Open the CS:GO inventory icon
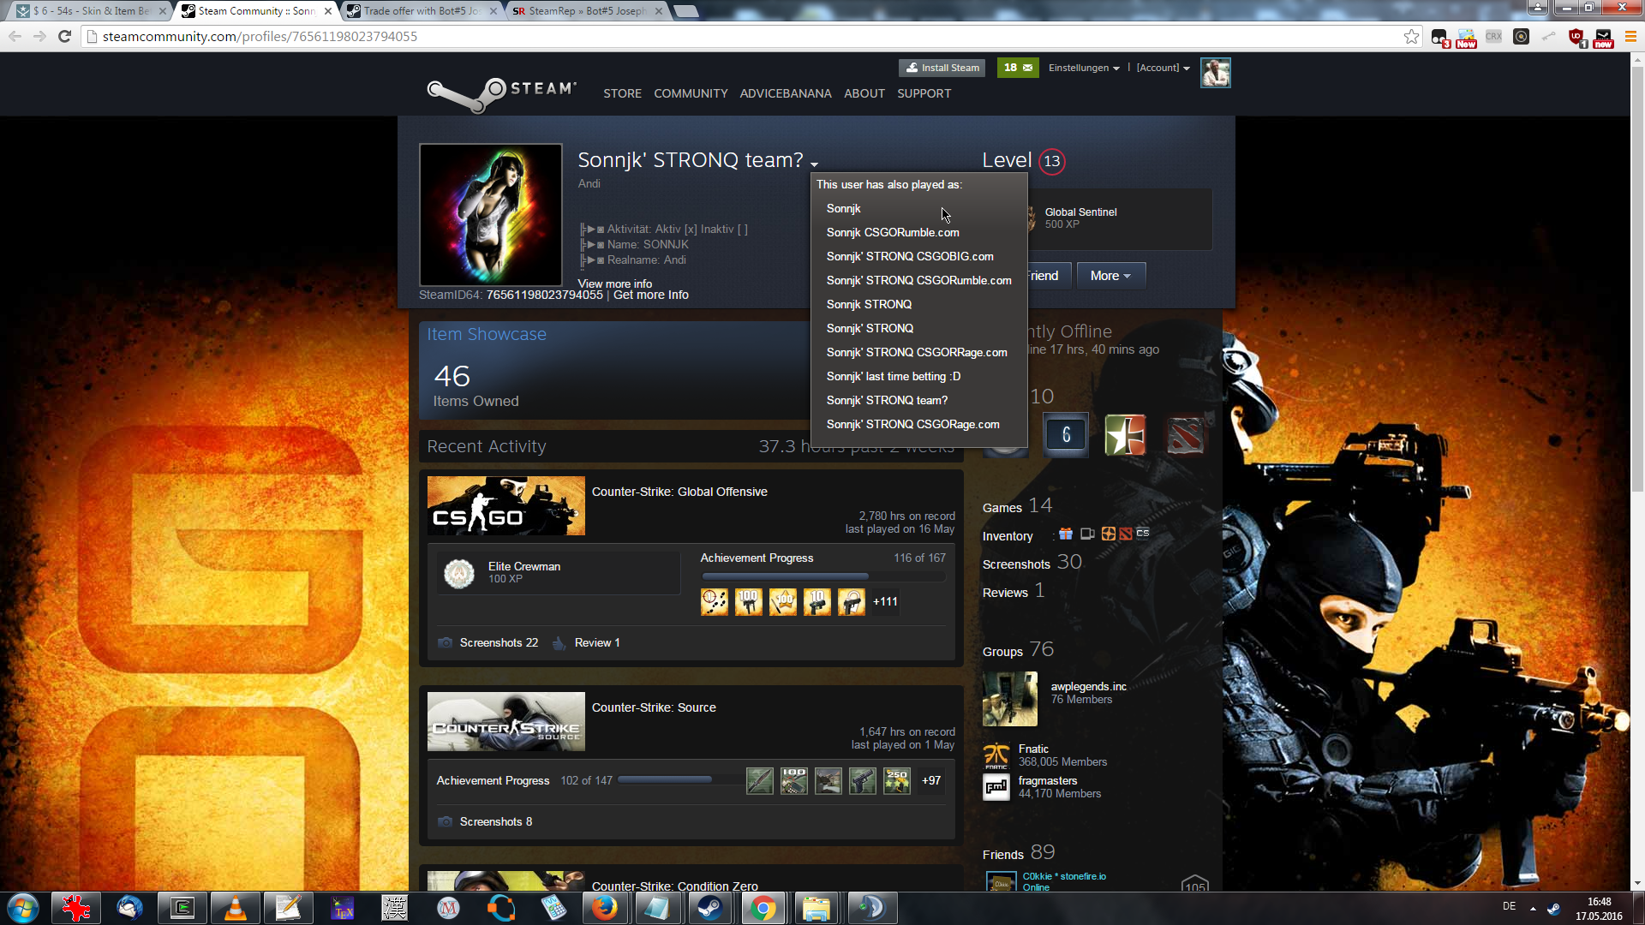This screenshot has width=1645, height=925. click(1143, 534)
